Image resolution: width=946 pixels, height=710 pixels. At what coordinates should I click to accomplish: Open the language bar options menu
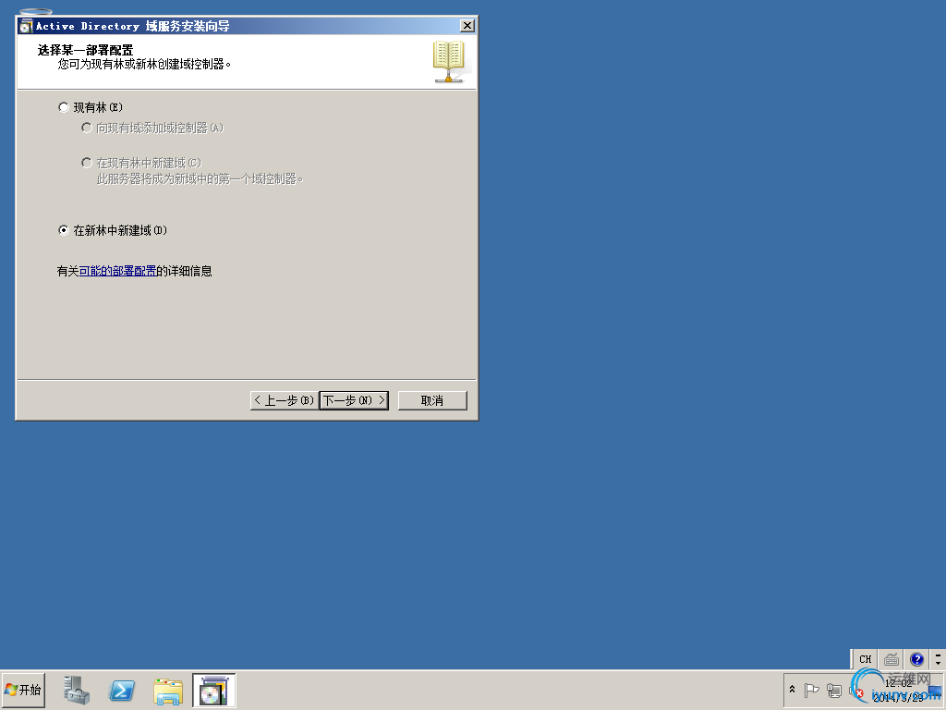pyautogui.click(x=939, y=659)
